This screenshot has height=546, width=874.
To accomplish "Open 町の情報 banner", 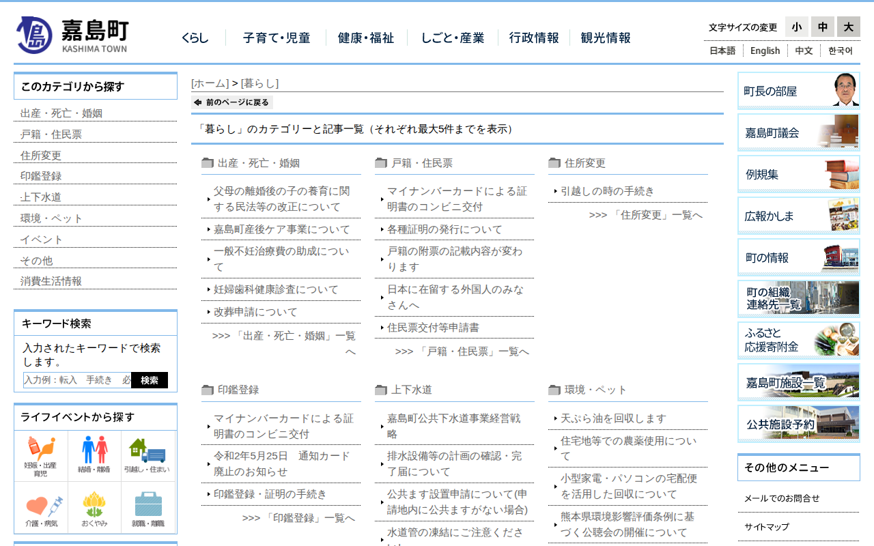I will tap(799, 257).
